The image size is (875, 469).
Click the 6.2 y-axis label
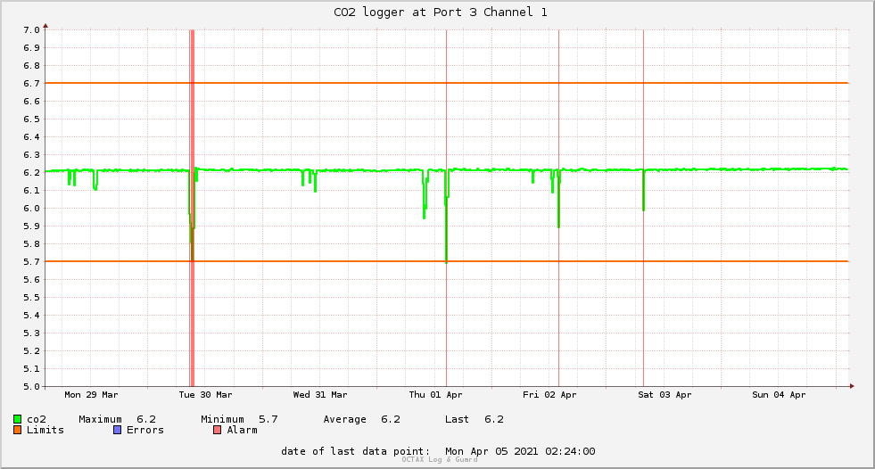click(x=31, y=173)
